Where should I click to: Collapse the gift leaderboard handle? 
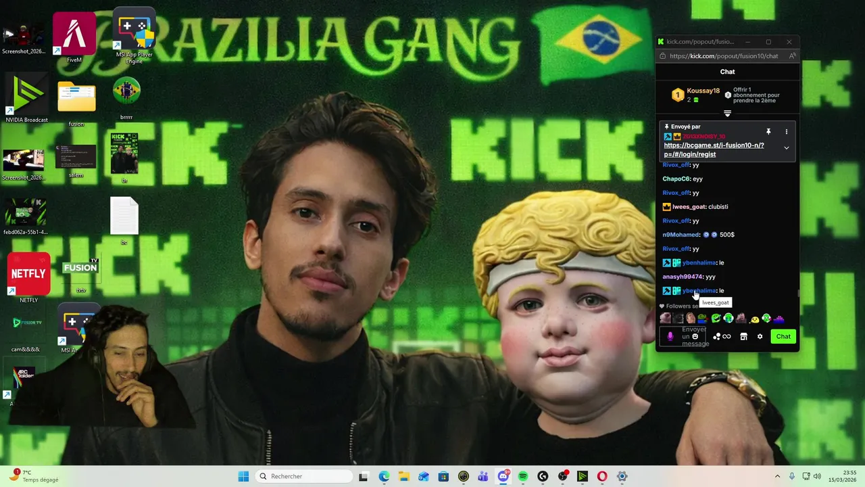727,114
